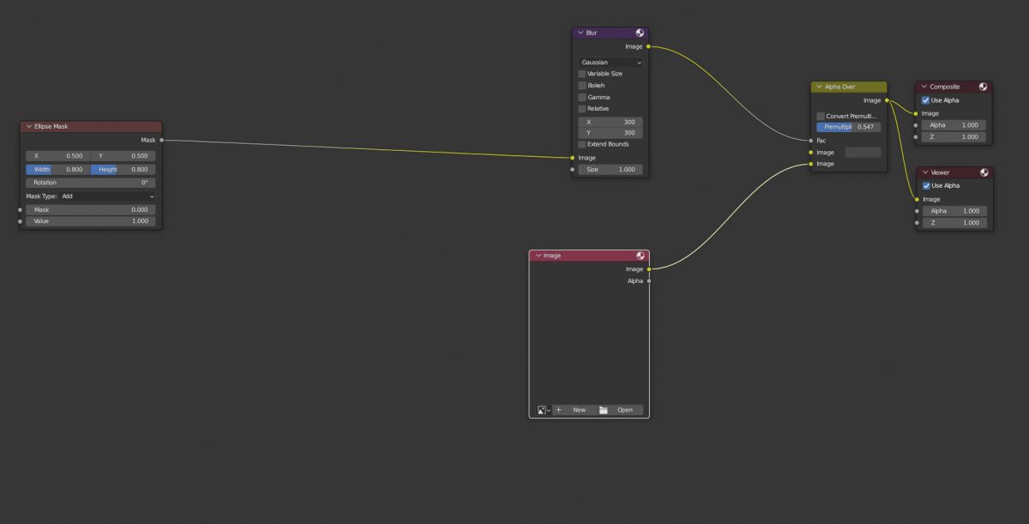The width and height of the screenshot is (1029, 524).
Task: Enable the Relative checkbox
Action: click(582, 109)
